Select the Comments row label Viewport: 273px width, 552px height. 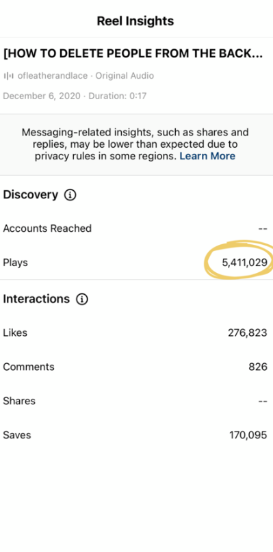pos(29,367)
